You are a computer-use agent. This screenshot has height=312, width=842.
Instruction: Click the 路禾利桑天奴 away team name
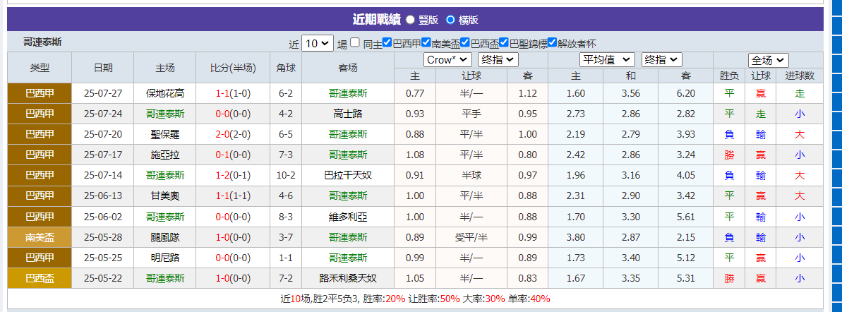point(348,278)
